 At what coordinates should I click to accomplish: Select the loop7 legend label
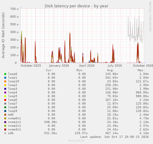[x=13, y=104]
